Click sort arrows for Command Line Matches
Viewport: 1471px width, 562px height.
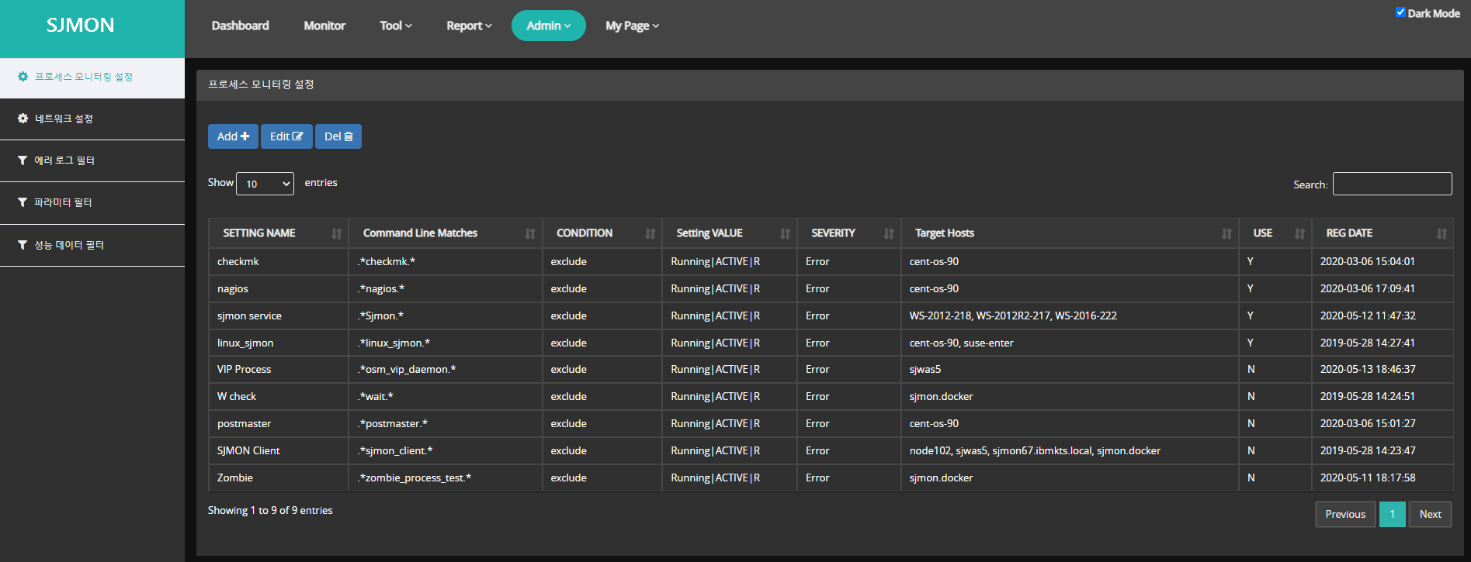[x=529, y=233]
